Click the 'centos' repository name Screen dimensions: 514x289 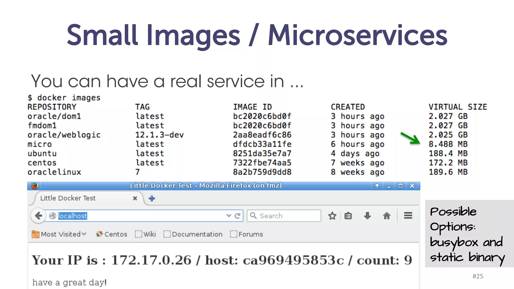coord(42,163)
